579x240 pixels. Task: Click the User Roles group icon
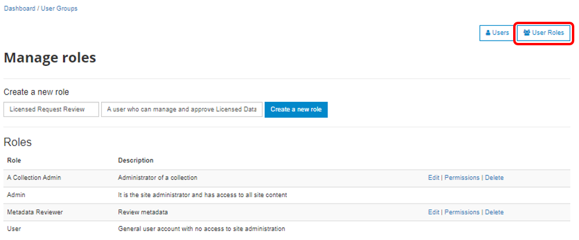(x=527, y=32)
